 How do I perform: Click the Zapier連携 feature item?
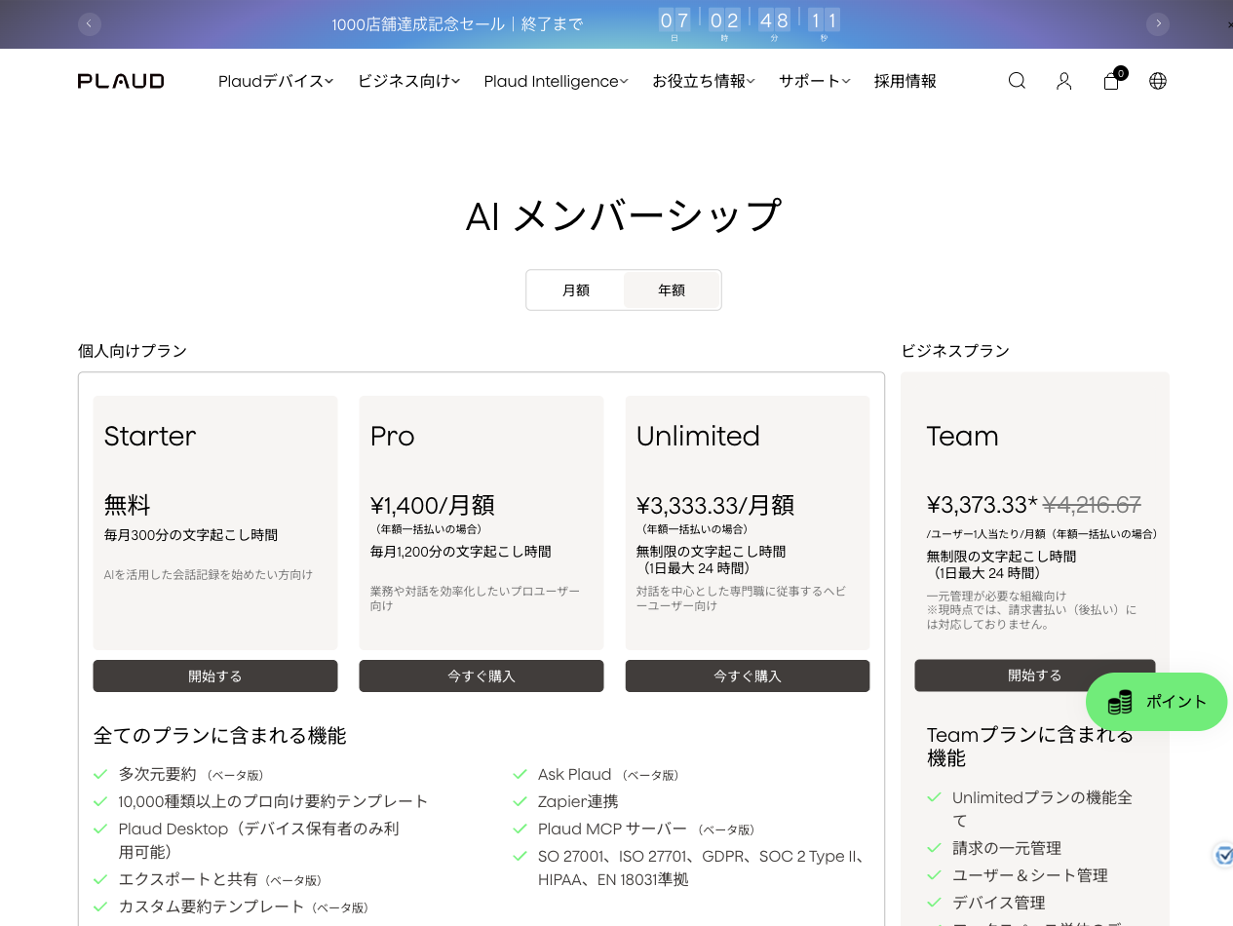click(578, 801)
